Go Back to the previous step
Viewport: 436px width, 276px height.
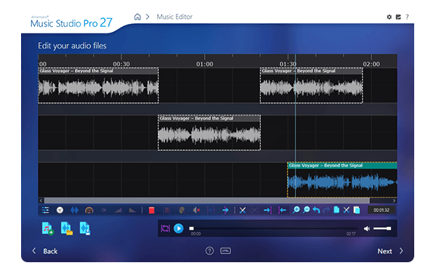pos(45,251)
